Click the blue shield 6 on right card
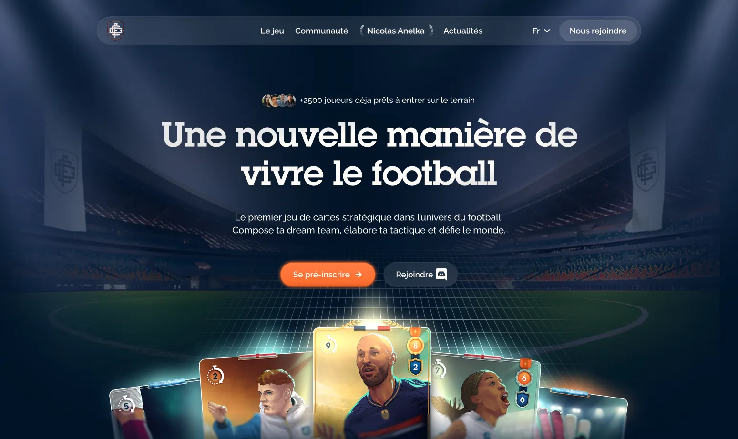The height and width of the screenshot is (439, 738). pyautogui.click(x=523, y=399)
